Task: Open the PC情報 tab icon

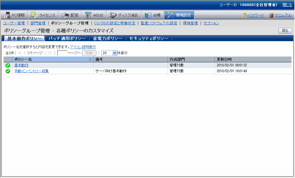Action: pyautogui.click(x=7, y=15)
